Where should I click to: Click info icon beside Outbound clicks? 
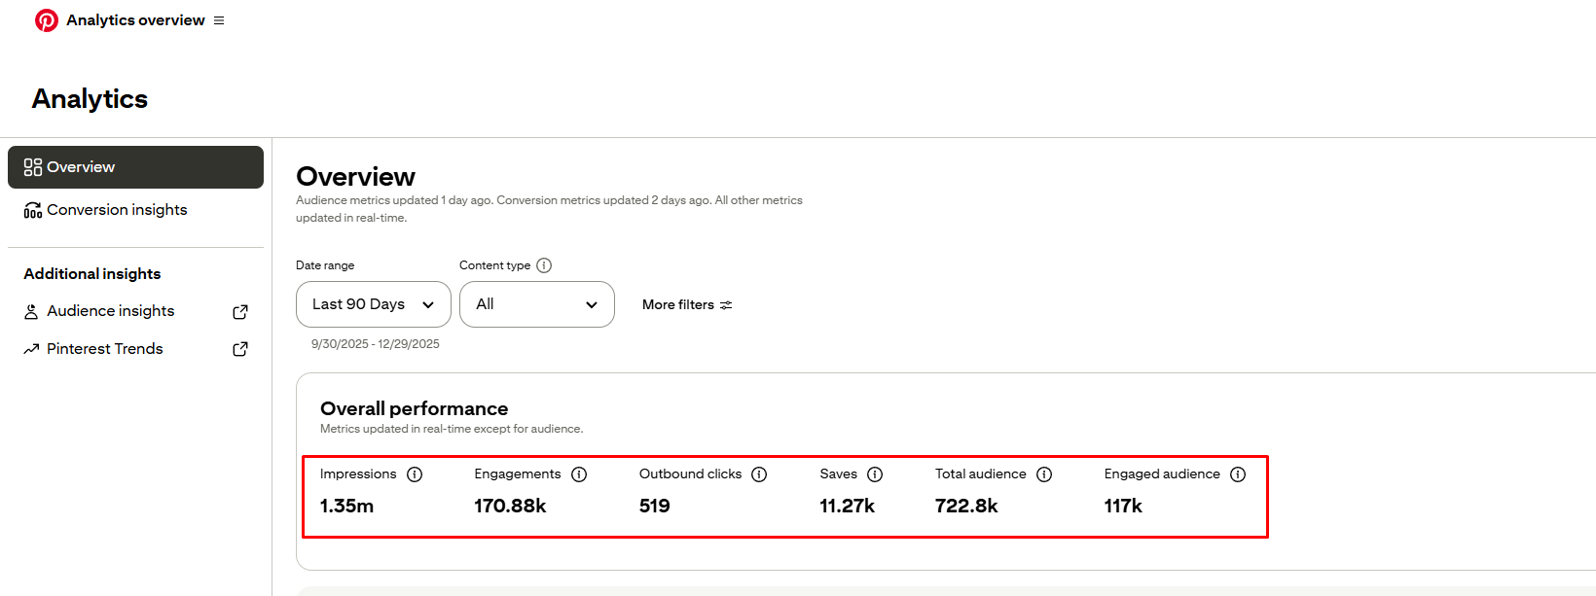pos(759,474)
